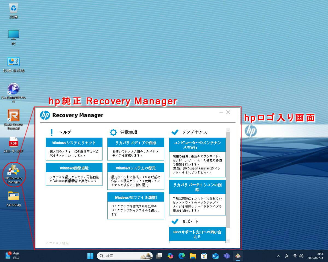Click Windowsシステムの復元 button
This screenshot has width=328, height=262.
click(136, 168)
